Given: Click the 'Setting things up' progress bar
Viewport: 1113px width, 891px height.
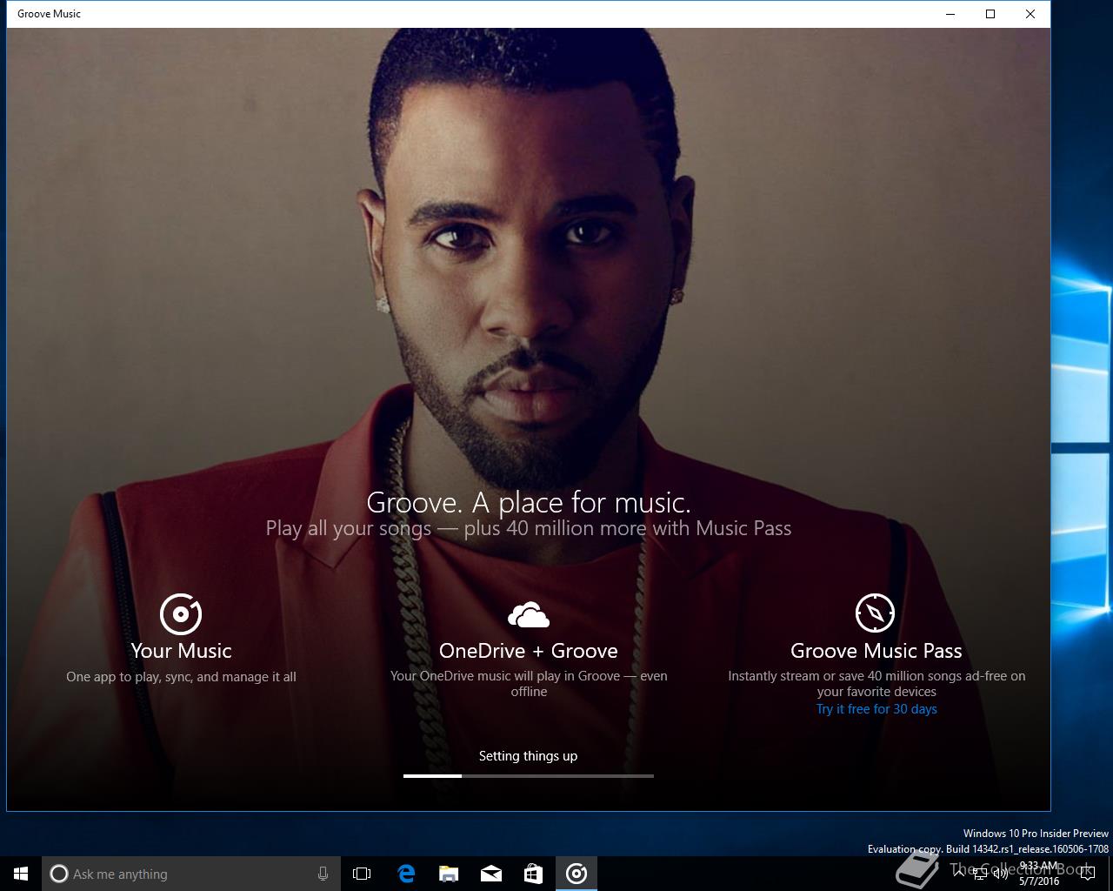Looking at the screenshot, I should pos(529,775).
